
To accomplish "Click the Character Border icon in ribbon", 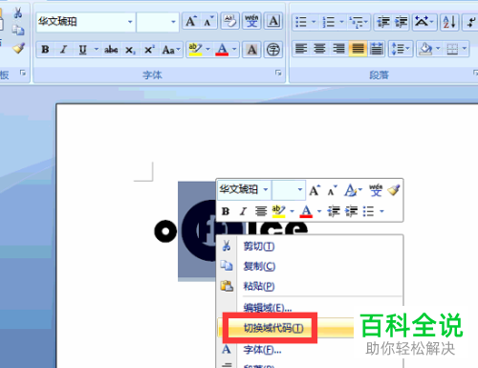I will click(x=273, y=21).
